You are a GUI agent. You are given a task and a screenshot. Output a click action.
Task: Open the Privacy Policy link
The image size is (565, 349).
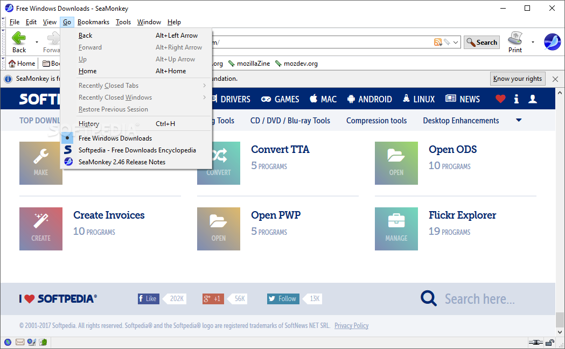[x=351, y=326]
